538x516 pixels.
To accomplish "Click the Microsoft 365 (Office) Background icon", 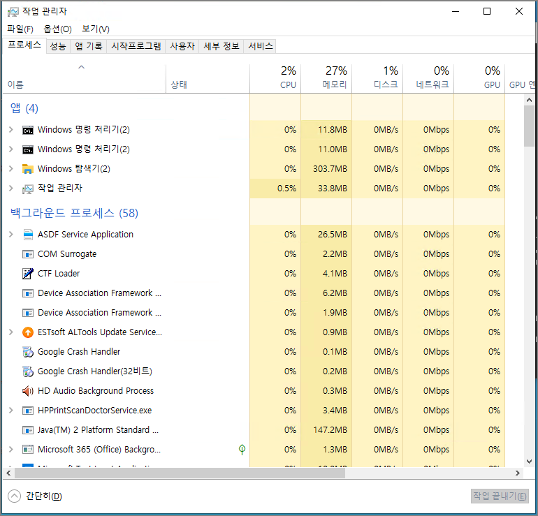I will point(28,450).
